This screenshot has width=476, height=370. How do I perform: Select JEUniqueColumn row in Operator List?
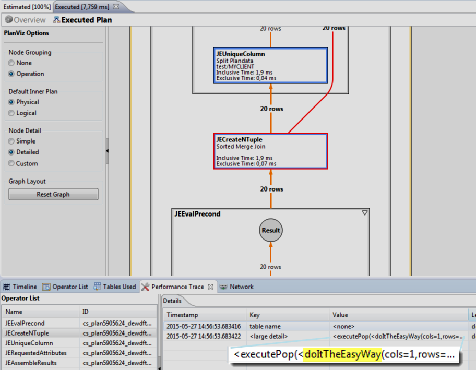pos(79,343)
